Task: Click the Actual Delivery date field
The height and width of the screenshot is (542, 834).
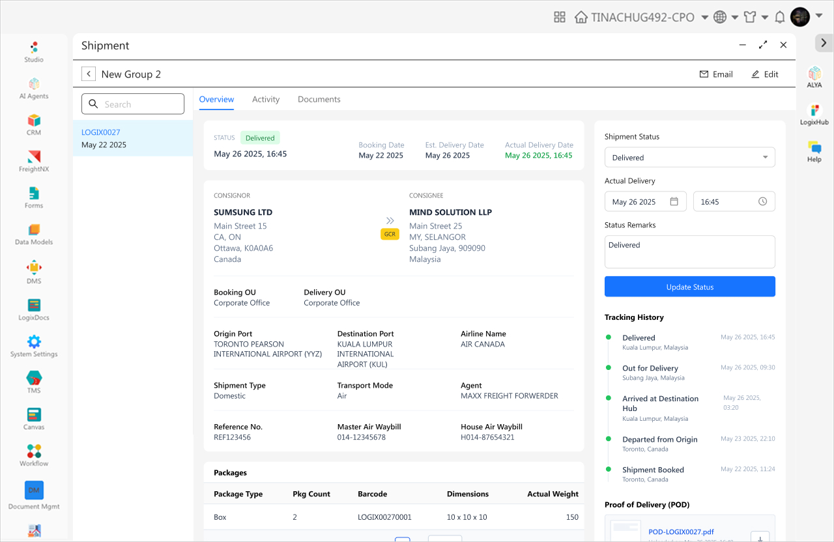Action: (x=646, y=201)
